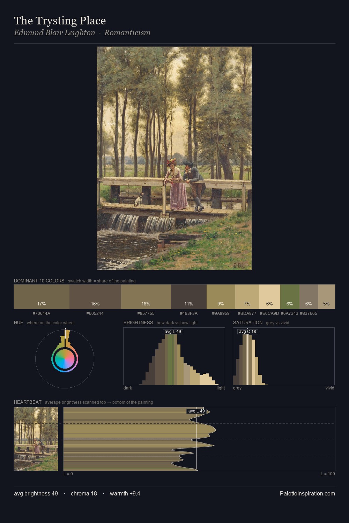This screenshot has width=349, height=523.
Task: Select hex code '#E0CA9D'
Action: 269,313
